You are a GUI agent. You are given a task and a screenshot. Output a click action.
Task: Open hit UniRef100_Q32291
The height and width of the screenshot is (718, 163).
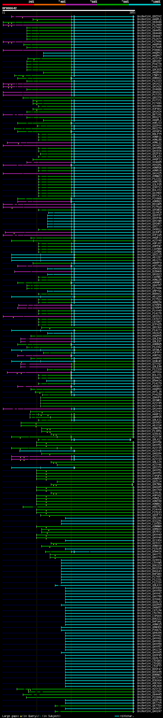(x=149, y=521)
